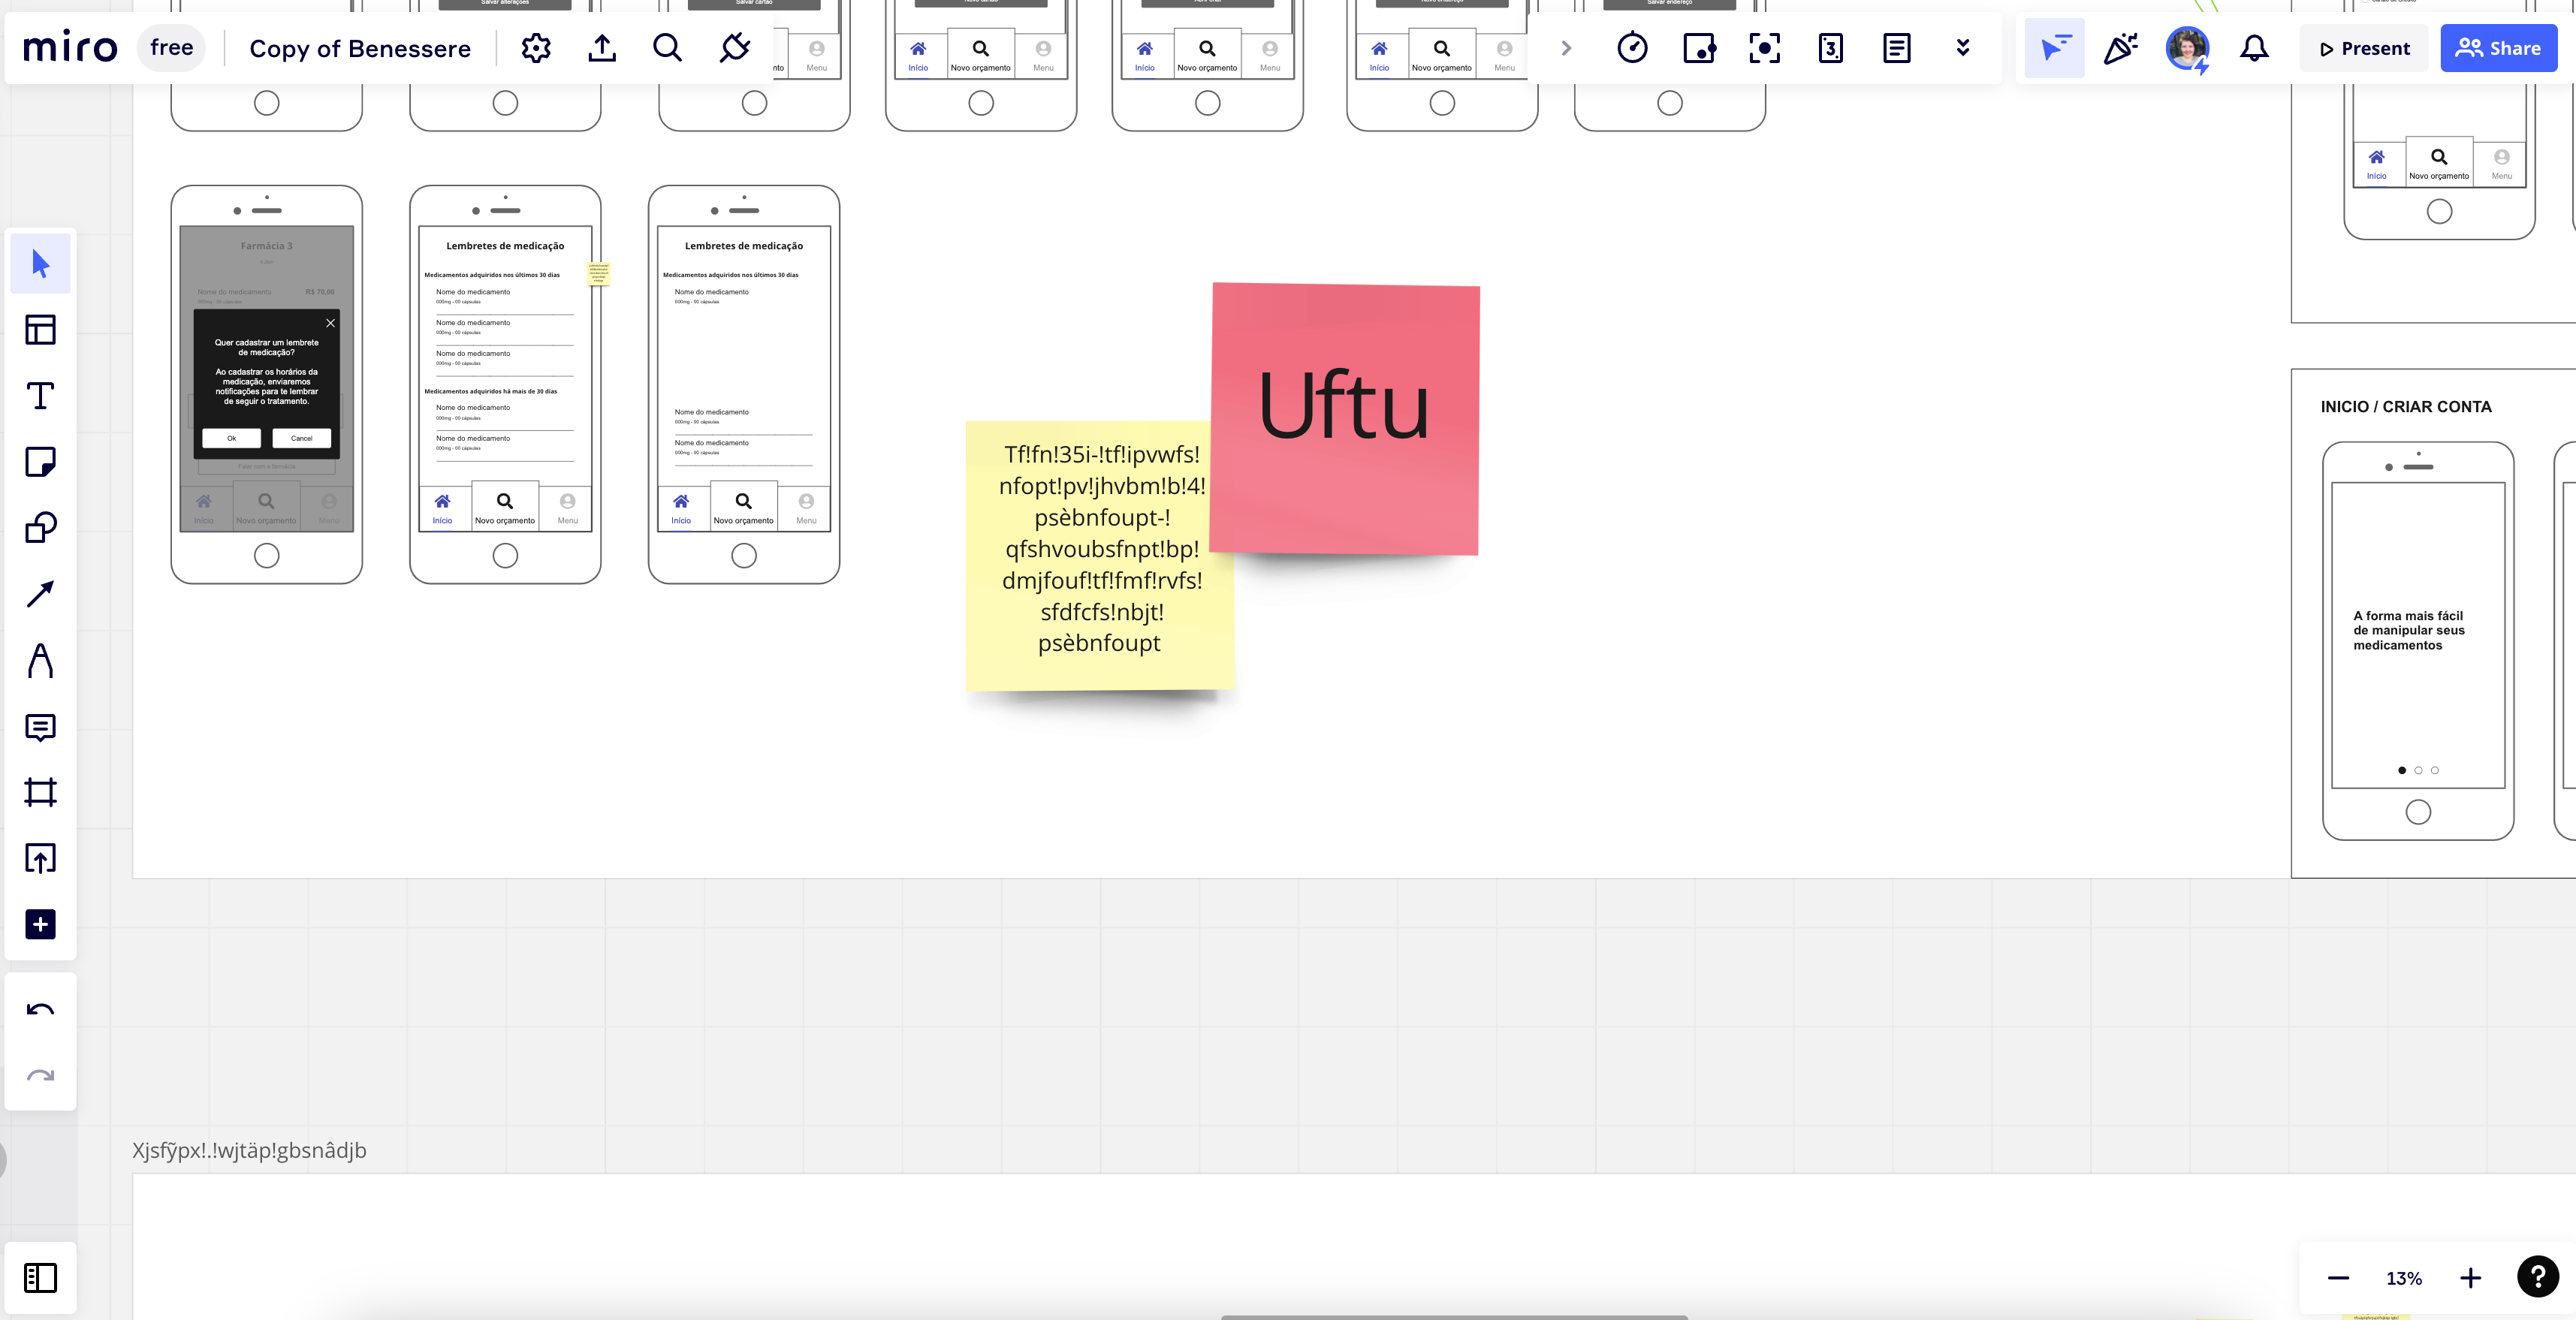Image resolution: width=2576 pixels, height=1320 pixels.
Task: Click the board title Copy of Benessere
Action: tap(360, 49)
